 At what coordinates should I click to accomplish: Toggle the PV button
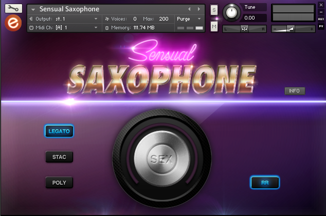click(321, 26)
